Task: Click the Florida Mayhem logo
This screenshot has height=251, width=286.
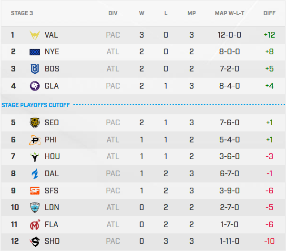Action: coord(35,224)
